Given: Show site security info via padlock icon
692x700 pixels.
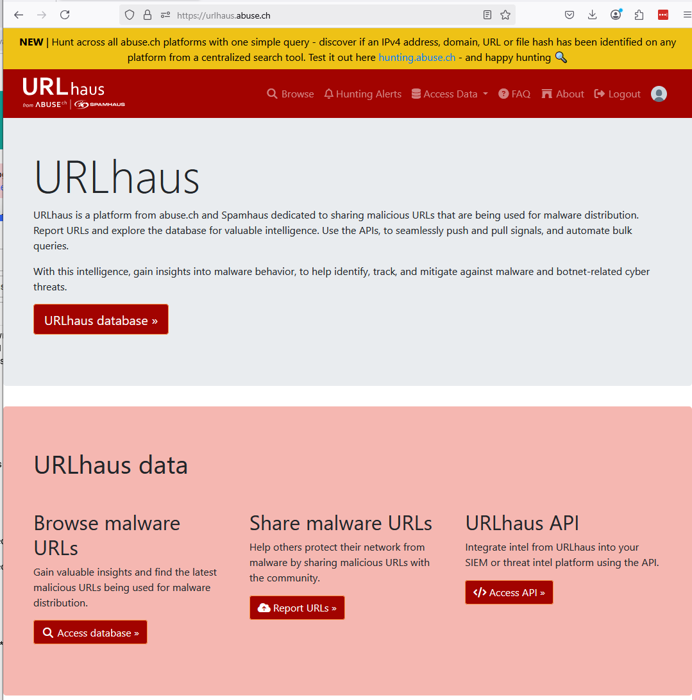Looking at the screenshot, I should coord(148,15).
